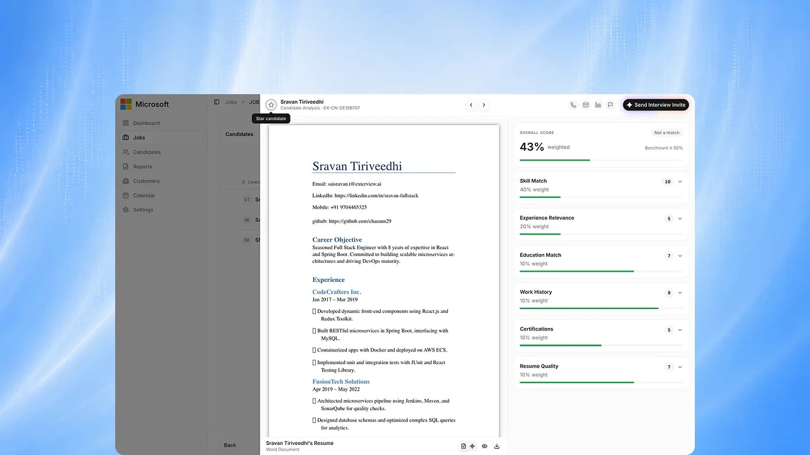Click the Work History score badge "9"

click(669, 293)
